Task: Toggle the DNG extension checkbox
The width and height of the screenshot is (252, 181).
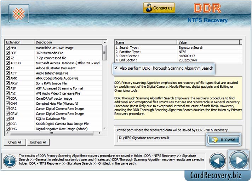Action: point(7,129)
